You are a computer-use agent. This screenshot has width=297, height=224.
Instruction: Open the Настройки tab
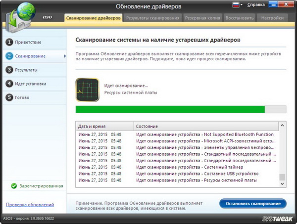point(272,18)
